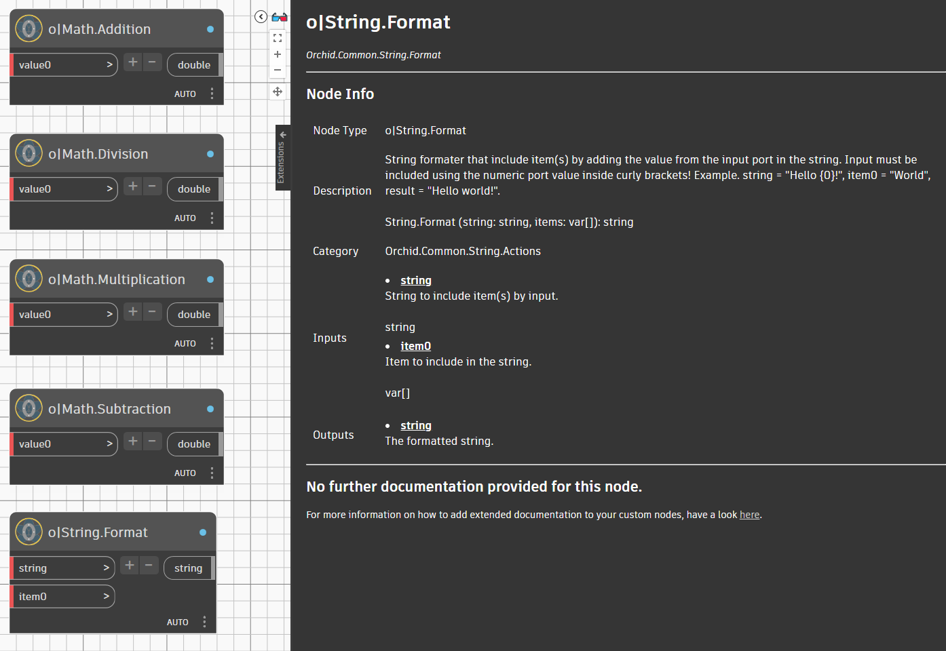Viewport: 946px width, 651px height.
Task: Open the three-dot menu on o|Math.Multiplication
Action: (212, 343)
